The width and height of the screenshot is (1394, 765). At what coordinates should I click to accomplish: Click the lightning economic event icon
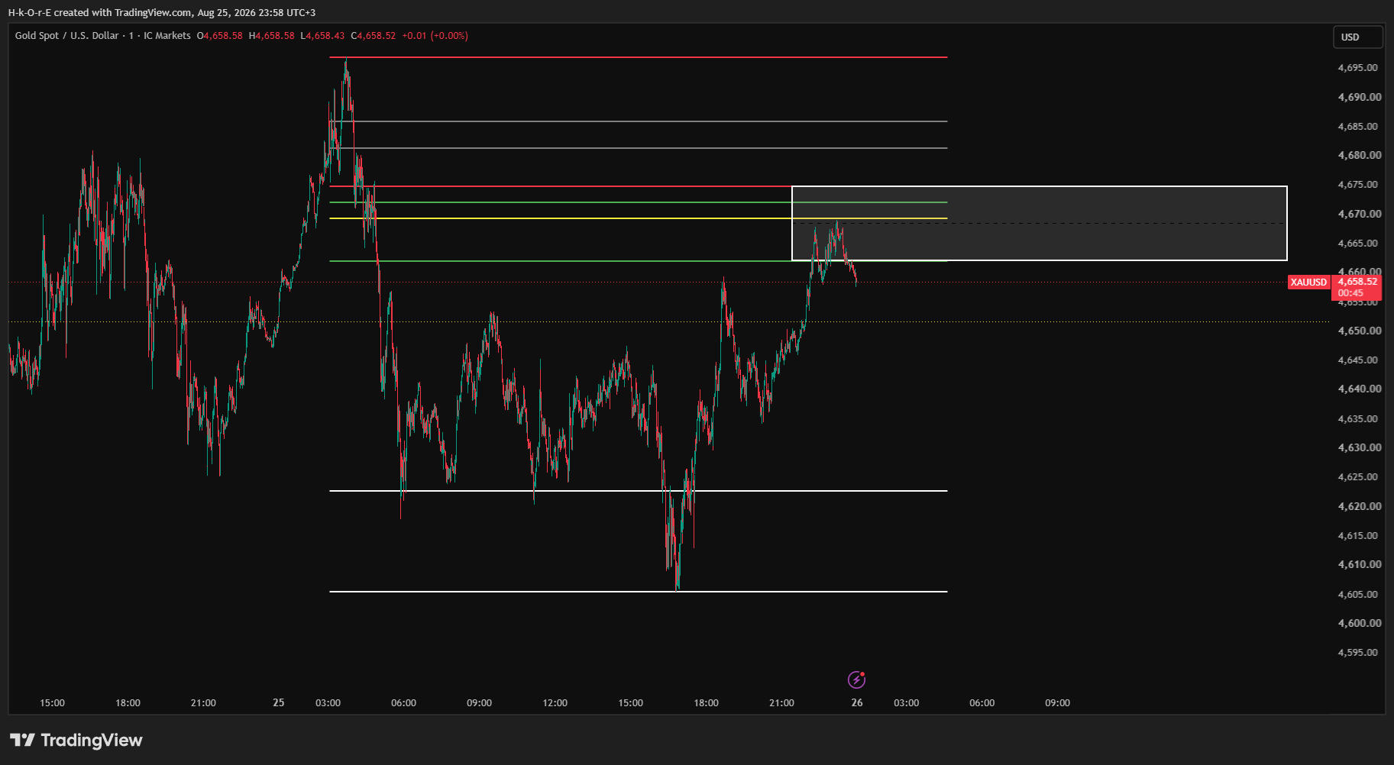pyautogui.click(x=856, y=679)
